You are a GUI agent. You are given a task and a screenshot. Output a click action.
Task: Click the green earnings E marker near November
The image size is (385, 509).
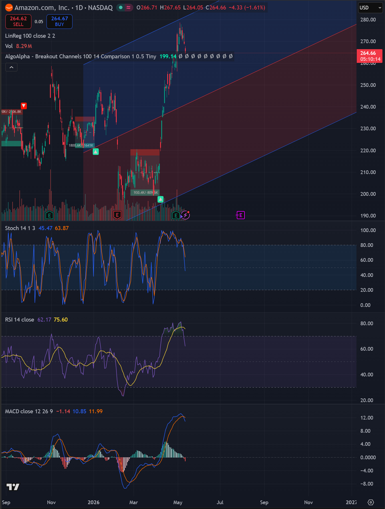pos(49,215)
